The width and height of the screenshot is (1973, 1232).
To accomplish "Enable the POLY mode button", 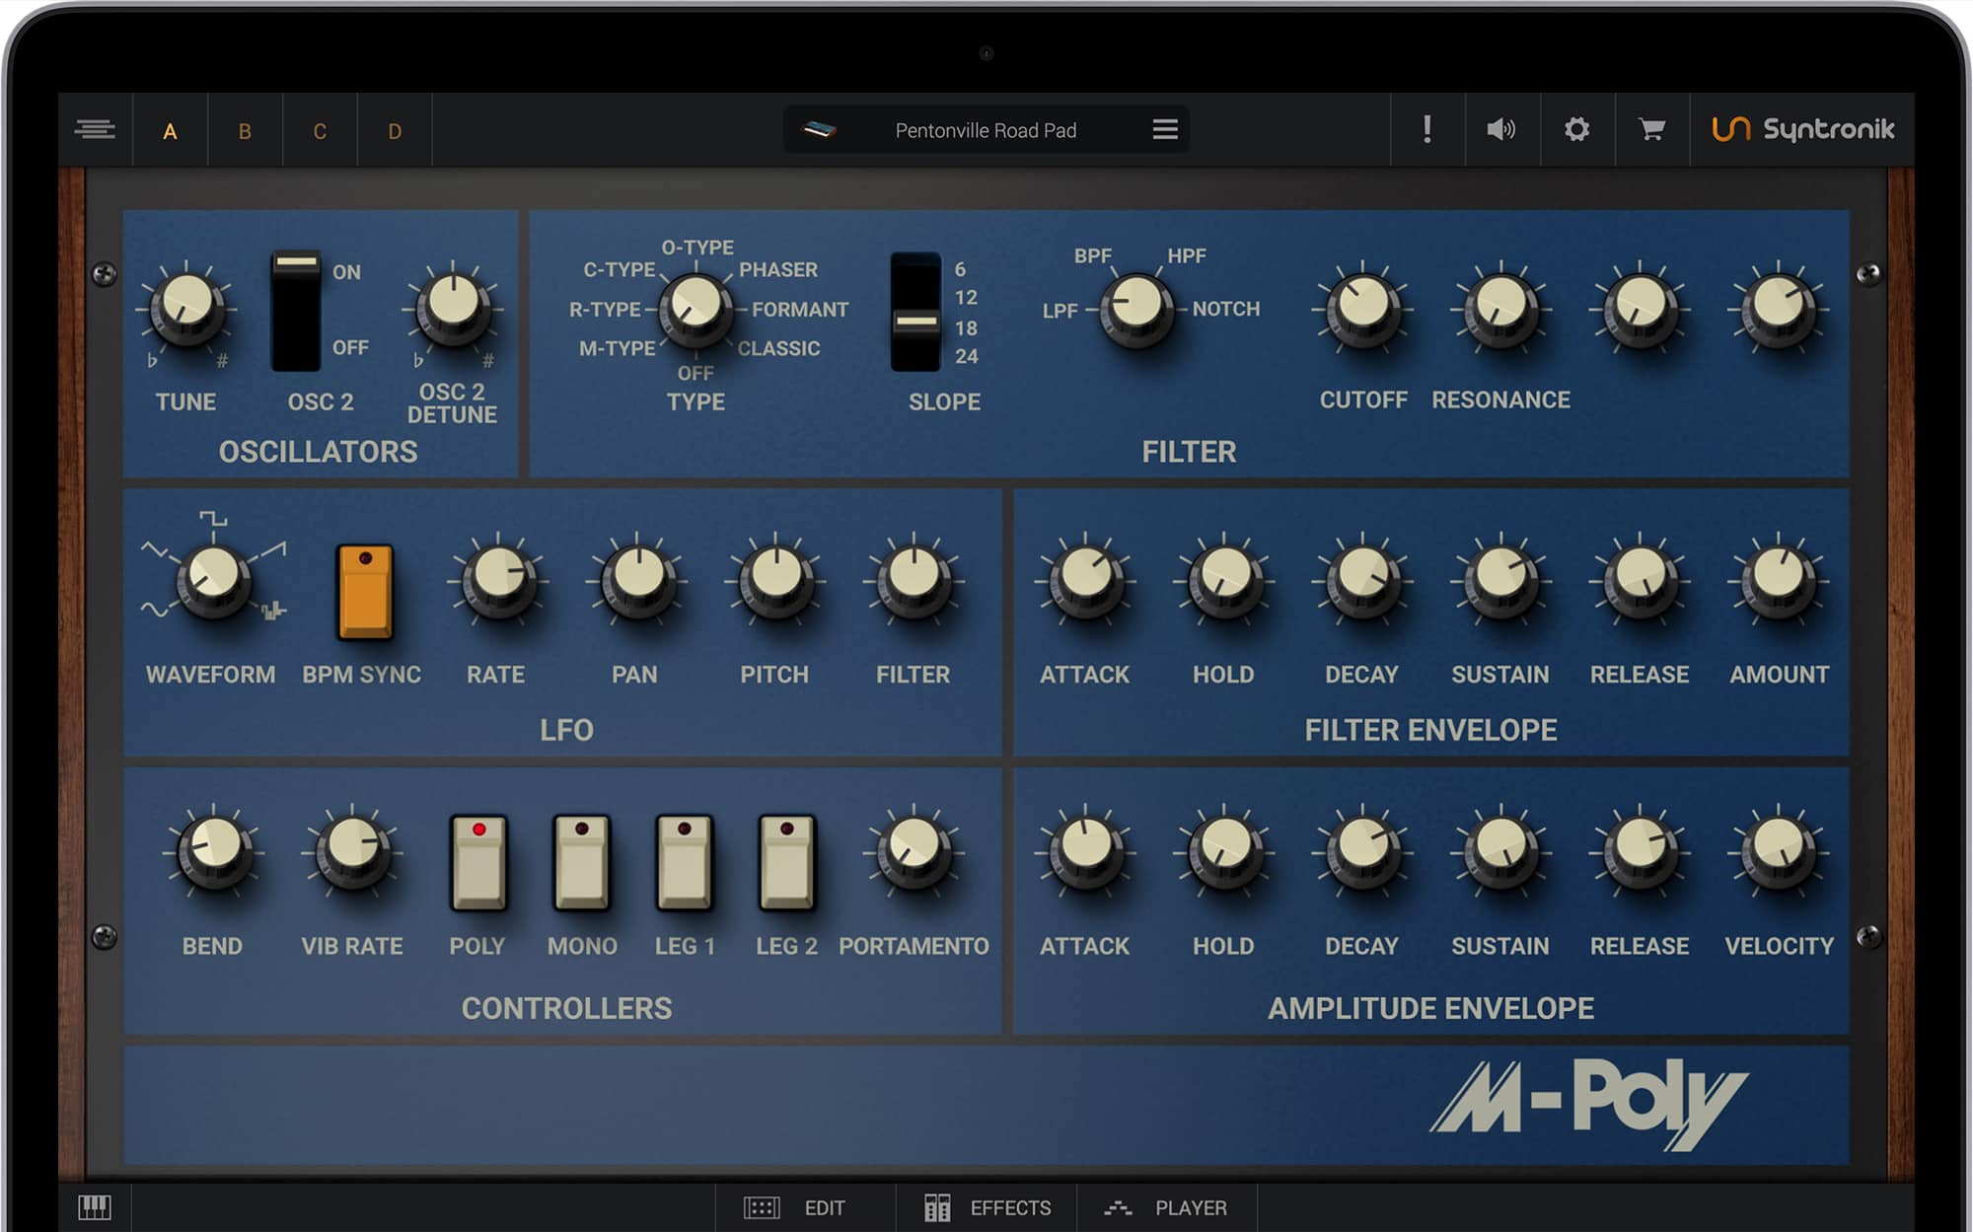I will coord(478,861).
